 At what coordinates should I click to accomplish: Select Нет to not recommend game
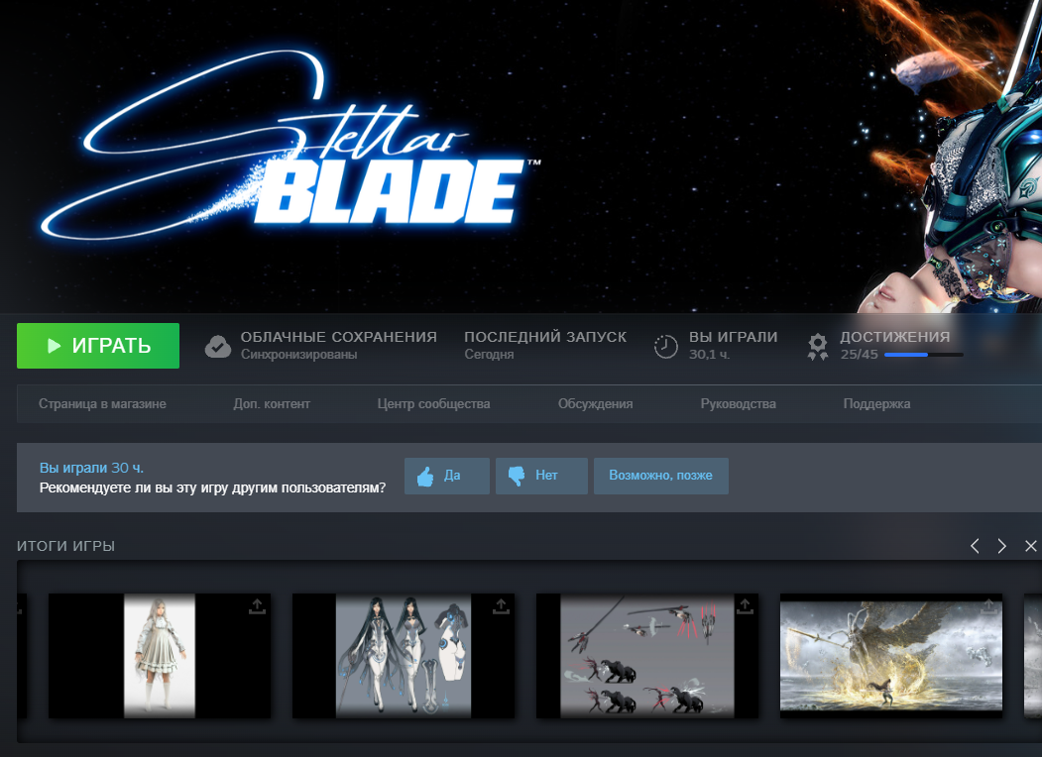click(x=541, y=476)
